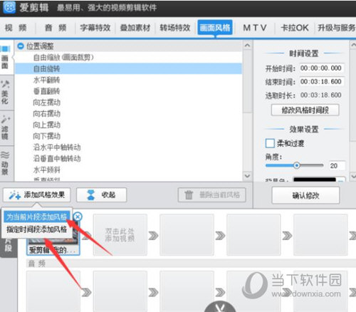Image resolution: width=356 pixels, height=312 pixels.
Task: Click style list scroll up arrow
Action: tap(247, 45)
